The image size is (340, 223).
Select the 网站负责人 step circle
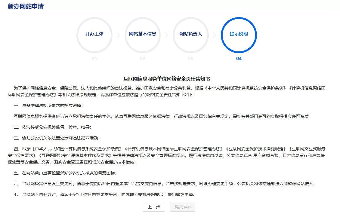190,35
